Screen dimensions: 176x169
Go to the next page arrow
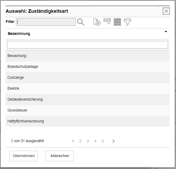point(114,141)
